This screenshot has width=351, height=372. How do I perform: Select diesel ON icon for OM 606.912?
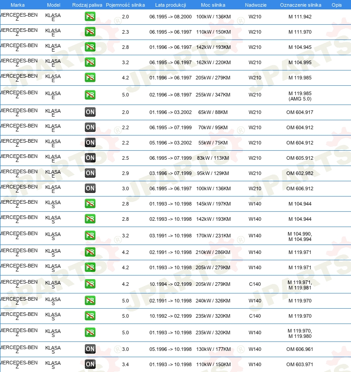[90, 188]
